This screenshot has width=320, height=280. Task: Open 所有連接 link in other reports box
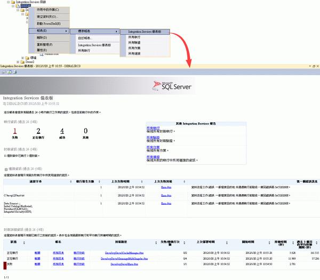(153, 157)
